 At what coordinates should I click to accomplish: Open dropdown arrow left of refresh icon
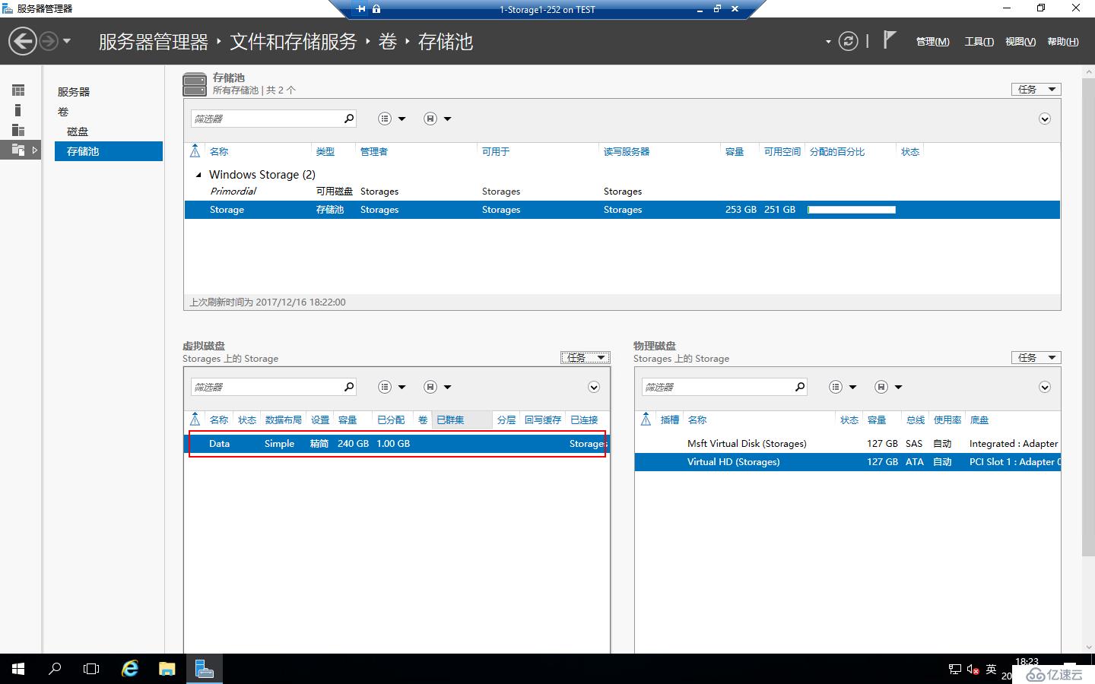pos(828,42)
